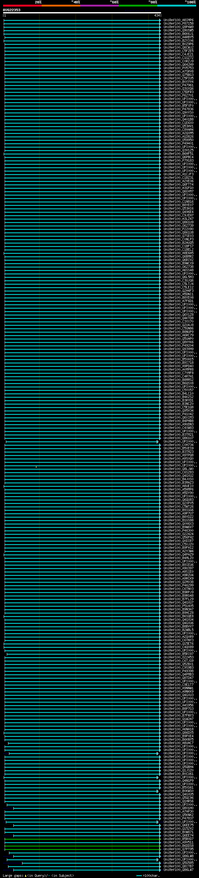Select hit label UniRef100_C0NLP3
Screen dimensions: 199x878
(x=178, y=239)
